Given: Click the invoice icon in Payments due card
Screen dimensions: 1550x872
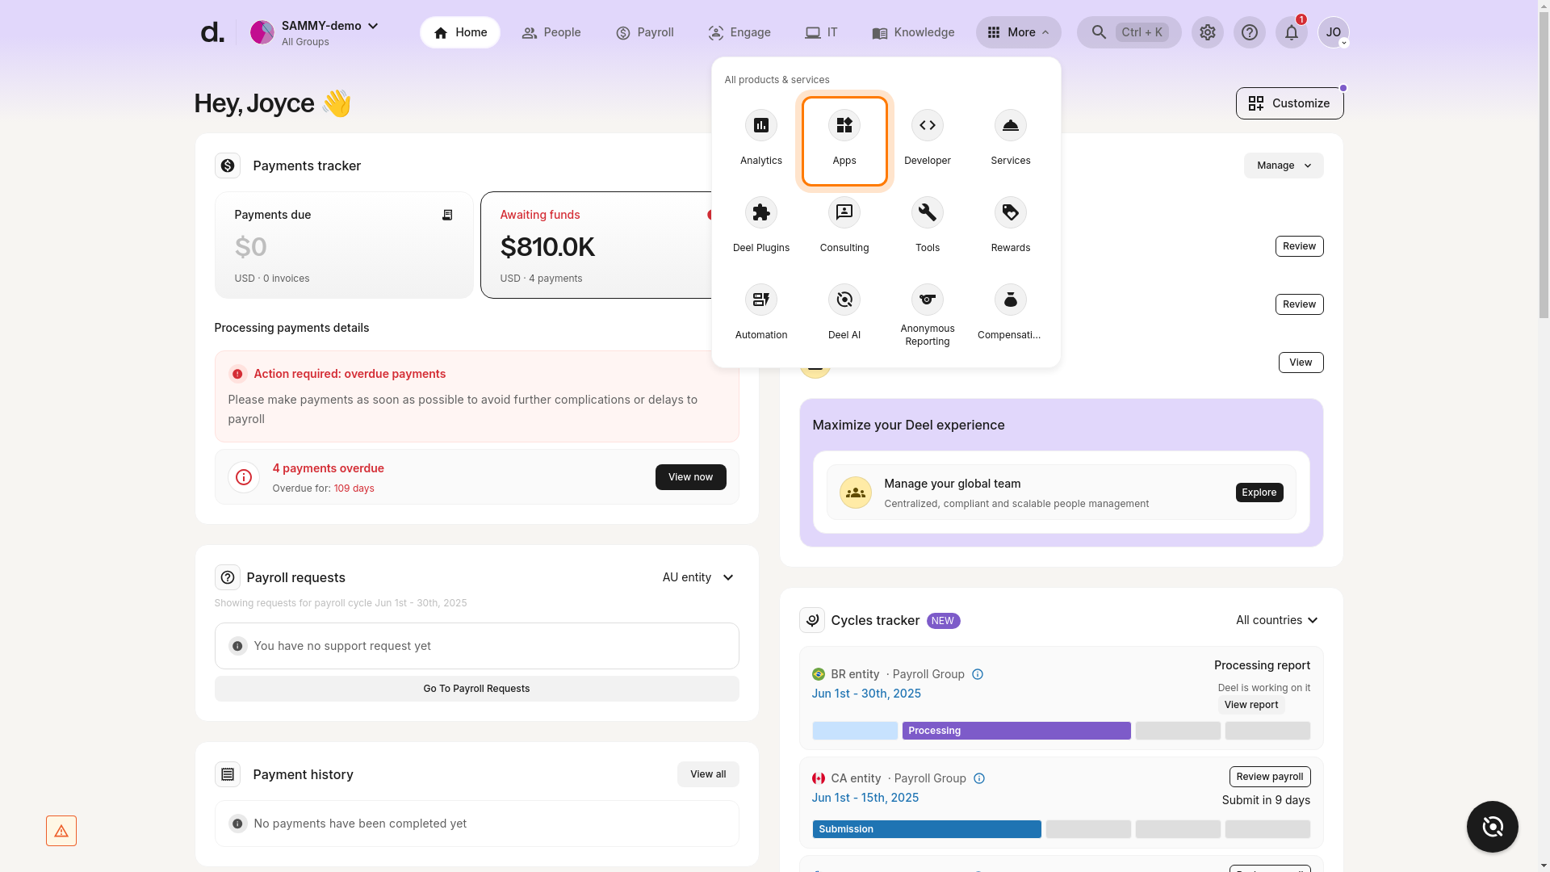Looking at the screenshot, I should tap(447, 215).
